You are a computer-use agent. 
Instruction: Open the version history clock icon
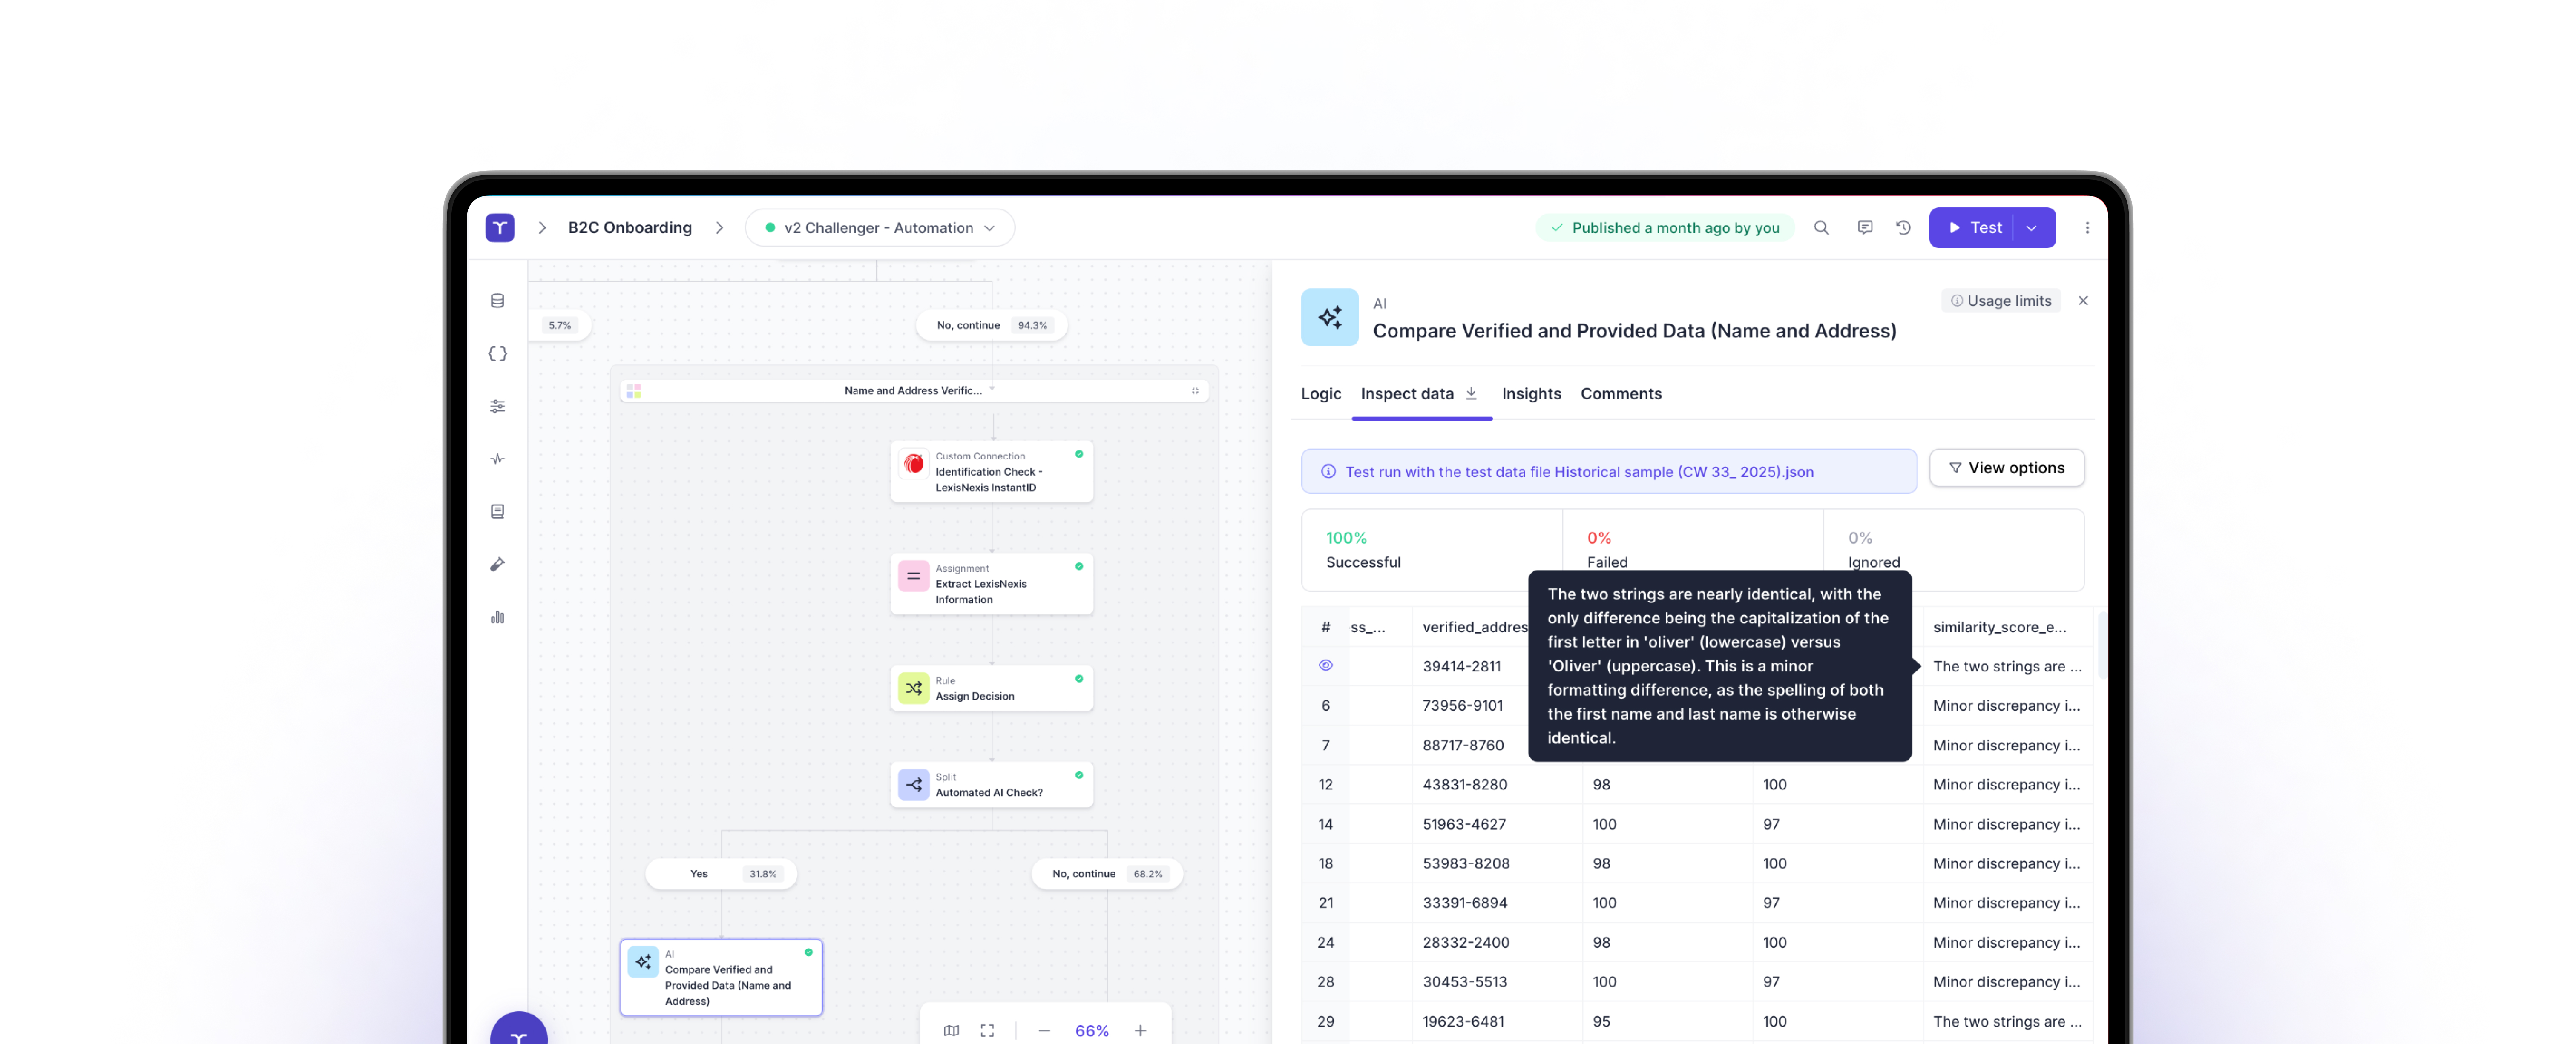tap(1903, 228)
